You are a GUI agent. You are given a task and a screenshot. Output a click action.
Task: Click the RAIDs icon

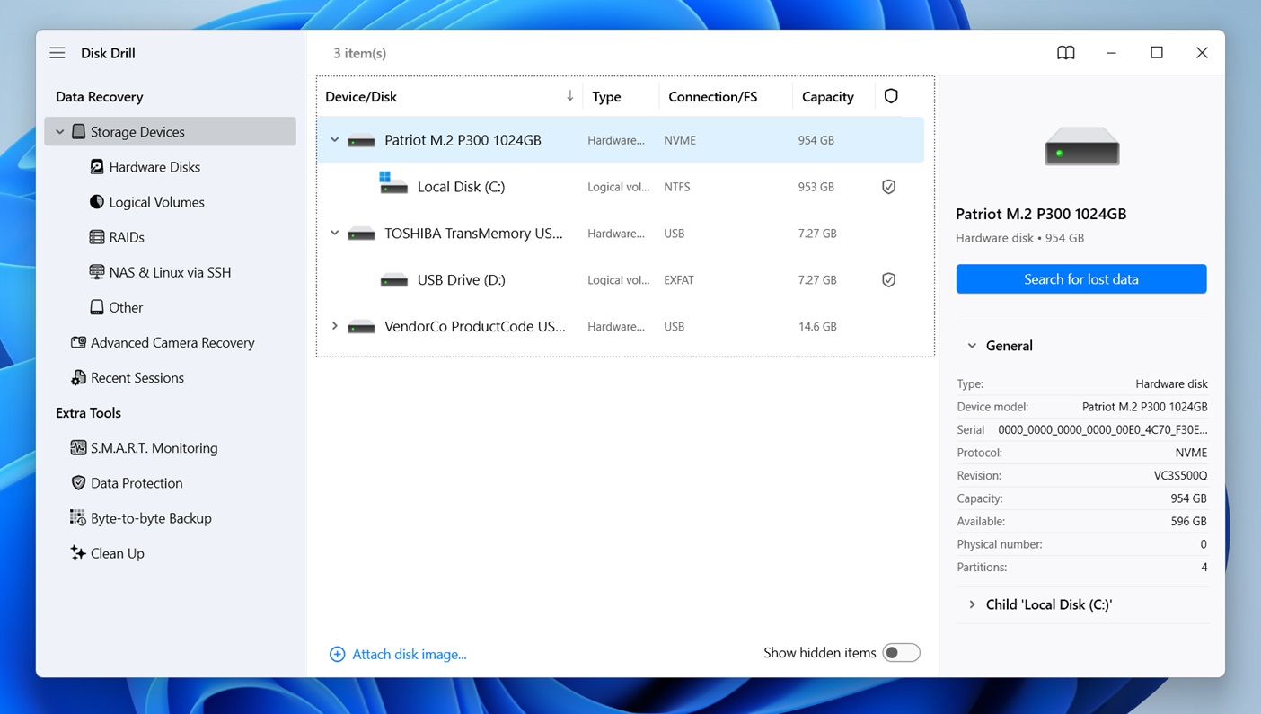pyautogui.click(x=97, y=237)
